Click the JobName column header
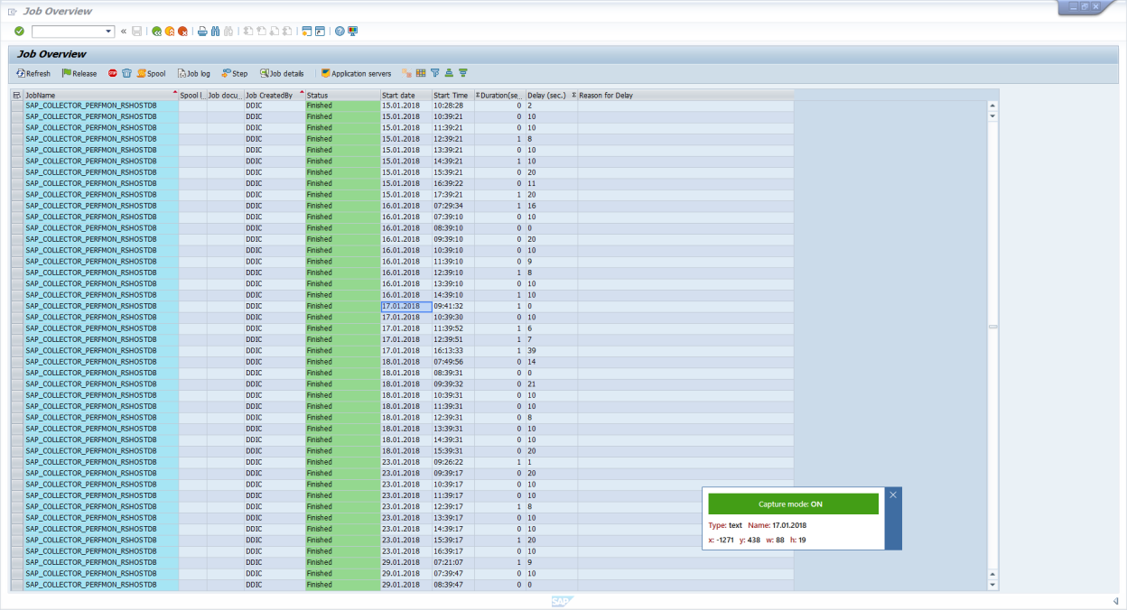1127x610 pixels. click(101, 95)
